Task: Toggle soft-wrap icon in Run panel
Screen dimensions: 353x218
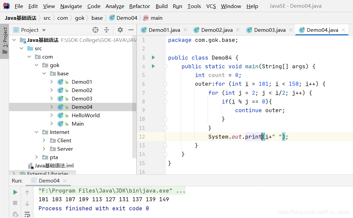Action: pyautogui.click(x=27, y=214)
